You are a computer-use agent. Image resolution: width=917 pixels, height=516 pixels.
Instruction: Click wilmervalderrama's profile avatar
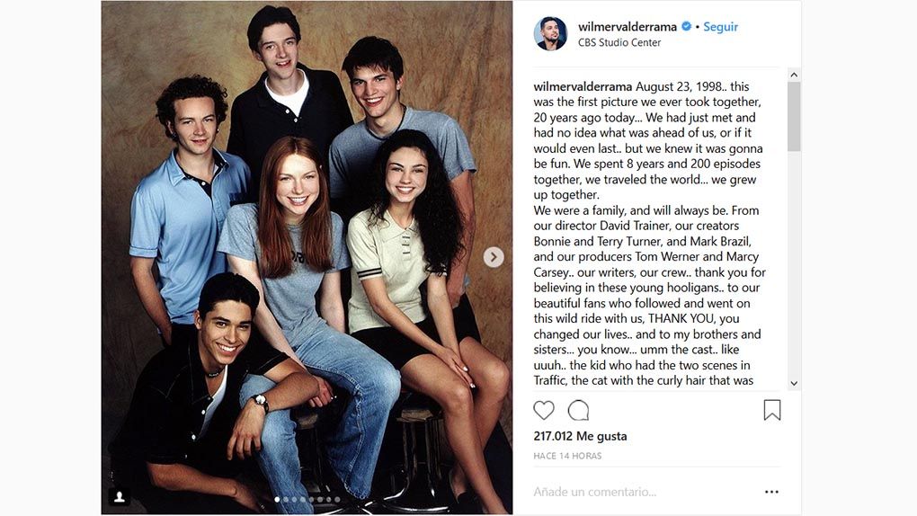(550, 34)
